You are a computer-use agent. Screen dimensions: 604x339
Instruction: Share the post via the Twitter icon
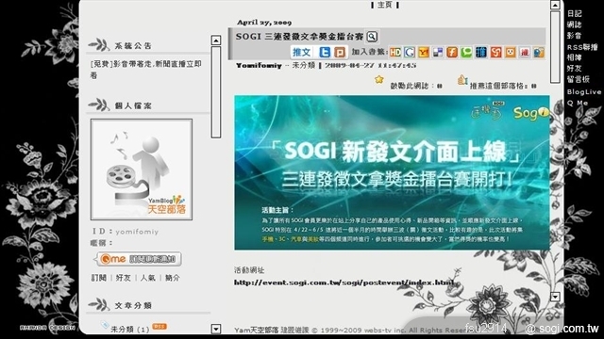click(325, 53)
